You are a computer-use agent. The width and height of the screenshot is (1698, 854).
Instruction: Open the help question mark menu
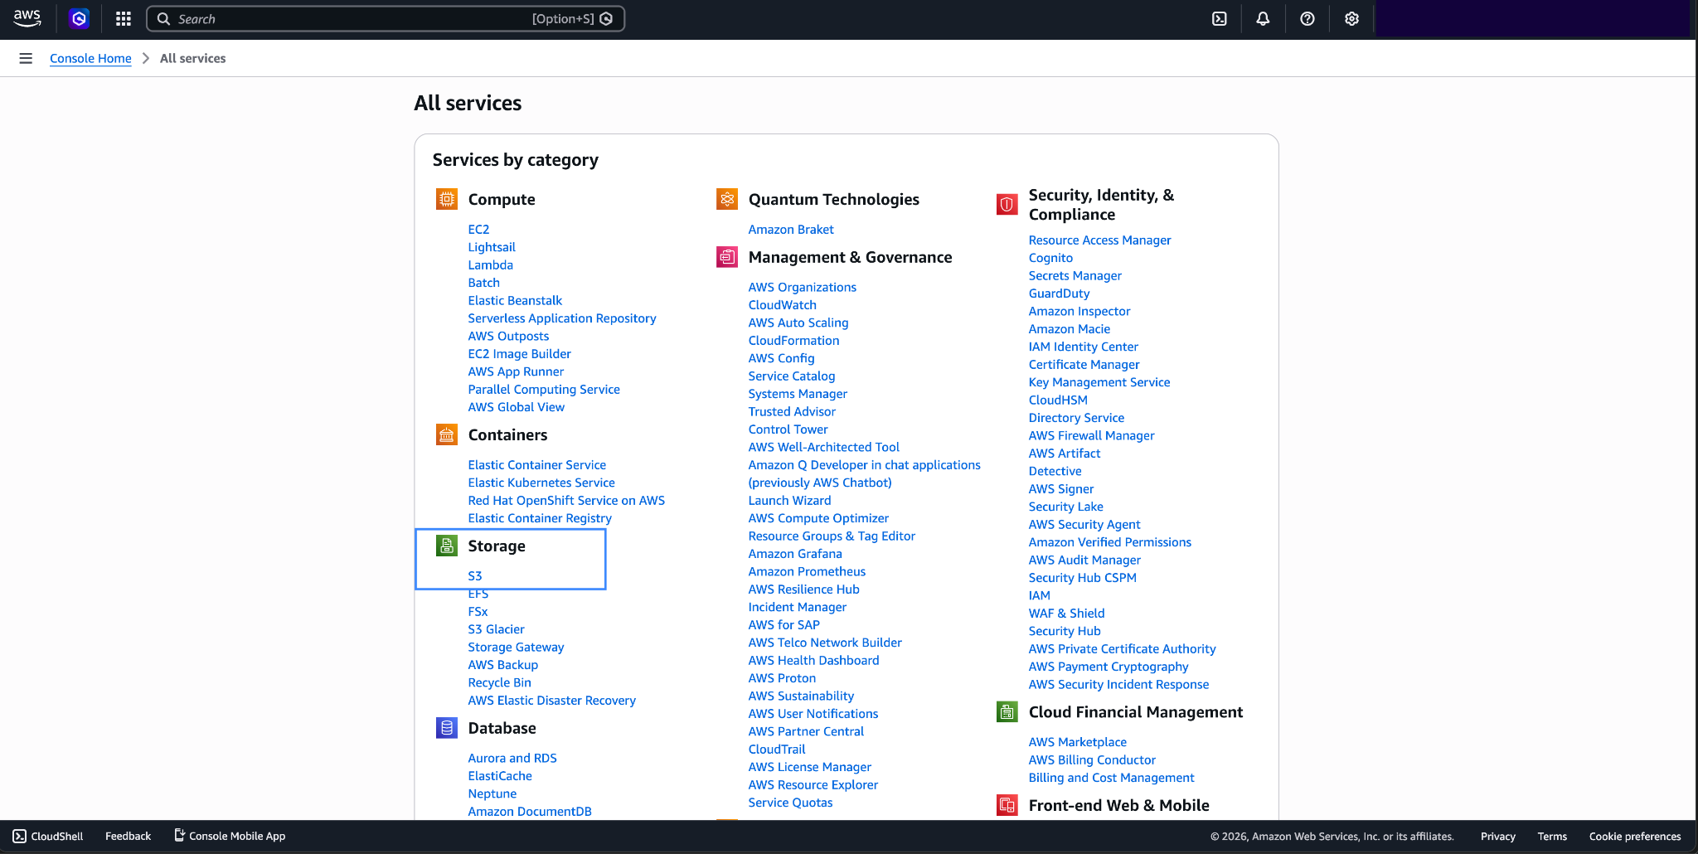pos(1307,18)
